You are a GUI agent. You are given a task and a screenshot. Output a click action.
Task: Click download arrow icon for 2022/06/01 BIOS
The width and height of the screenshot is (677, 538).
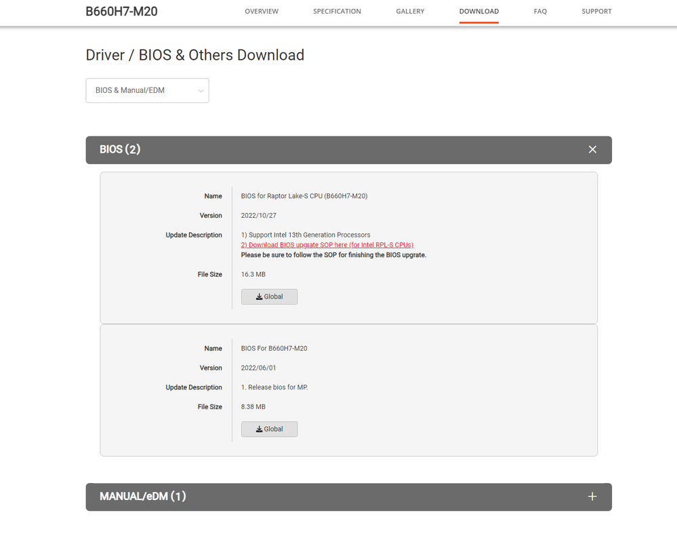click(259, 429)
